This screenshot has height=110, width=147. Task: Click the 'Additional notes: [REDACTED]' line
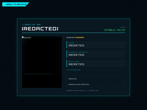[79, 84]
